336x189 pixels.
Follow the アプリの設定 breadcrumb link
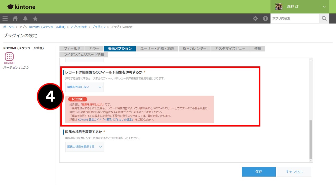click(x=78, y=27)
